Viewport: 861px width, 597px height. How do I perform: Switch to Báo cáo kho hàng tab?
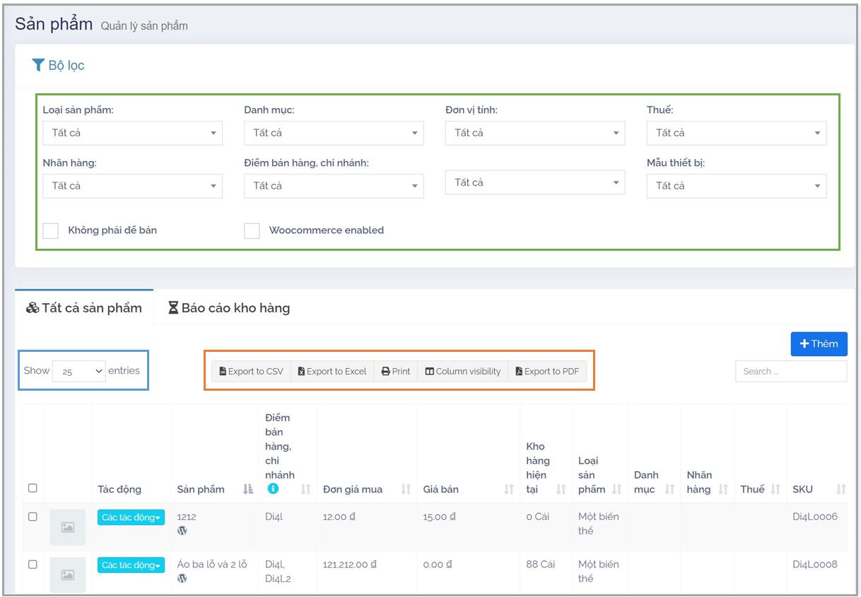(x=229, y=308)
